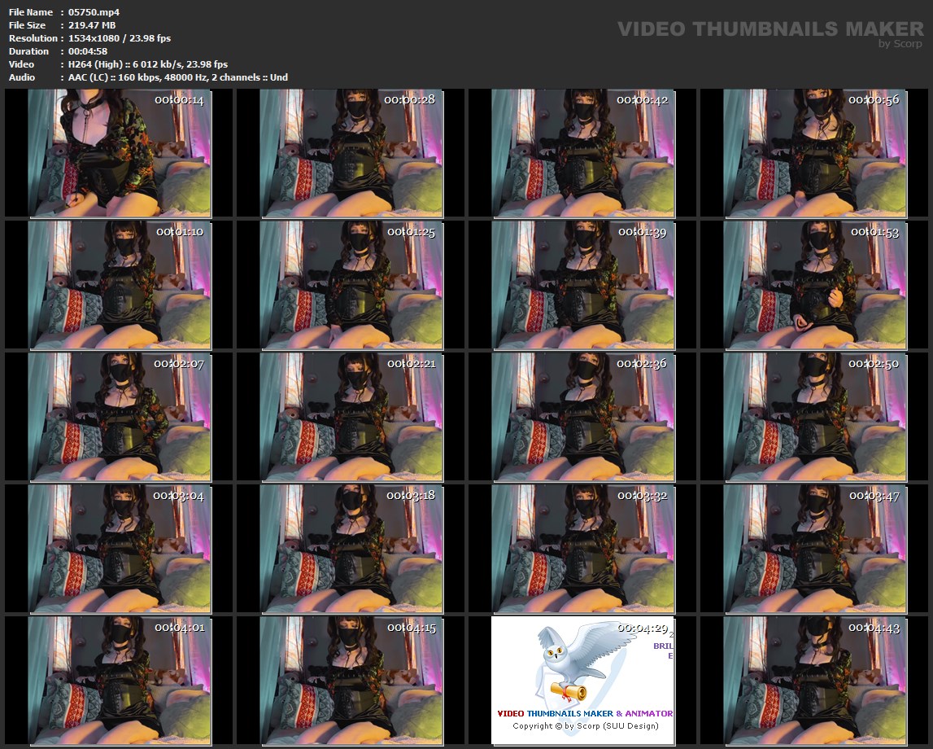
Task: View the thumbnail marked 00:03:32
Action: (583, 549)
